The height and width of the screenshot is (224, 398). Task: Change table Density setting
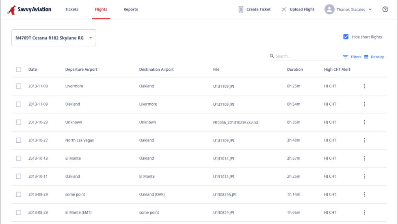[374, 57]
